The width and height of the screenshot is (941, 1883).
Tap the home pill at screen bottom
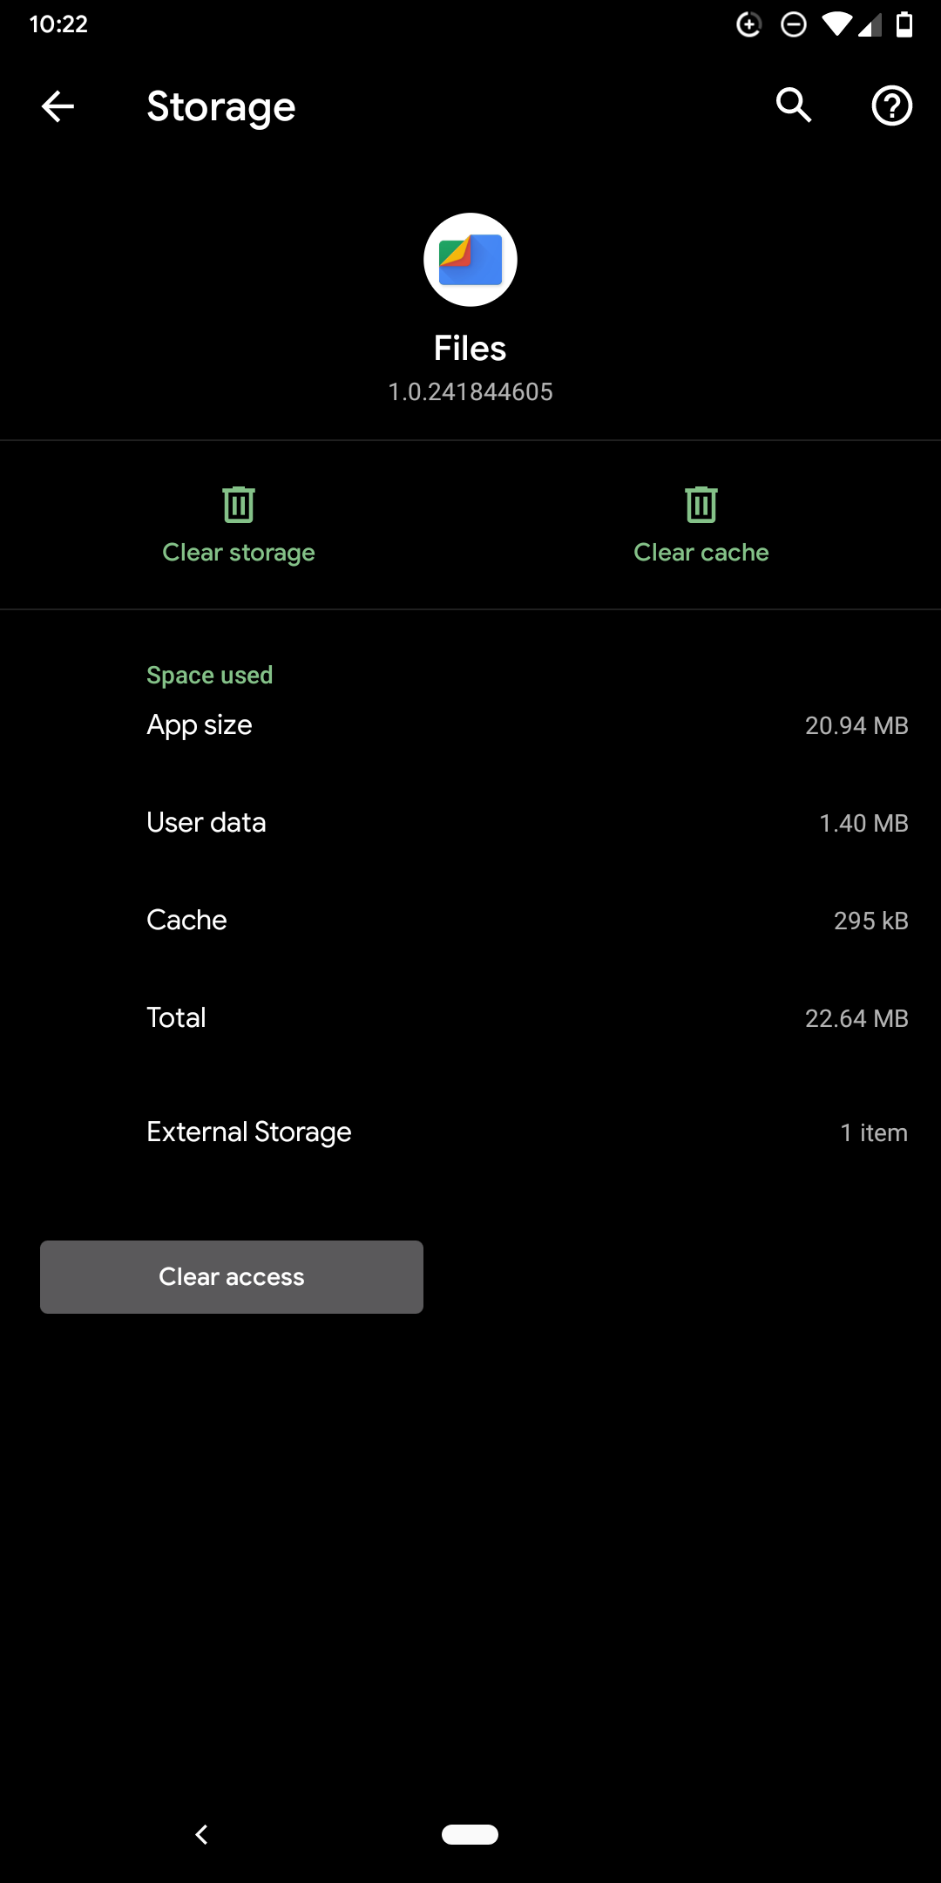tap(470, 1834)
